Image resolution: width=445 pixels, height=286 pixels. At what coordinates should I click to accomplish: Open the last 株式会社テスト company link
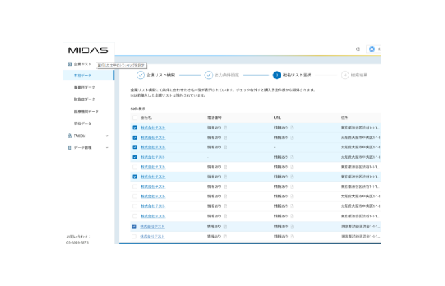(153, 236)
